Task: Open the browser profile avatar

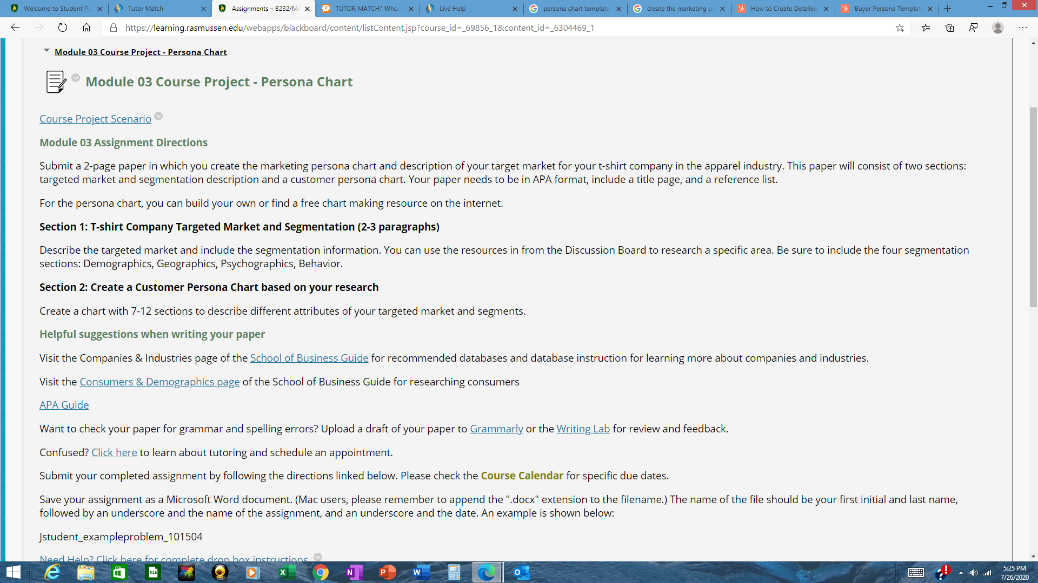Action: tap(998, 28)
